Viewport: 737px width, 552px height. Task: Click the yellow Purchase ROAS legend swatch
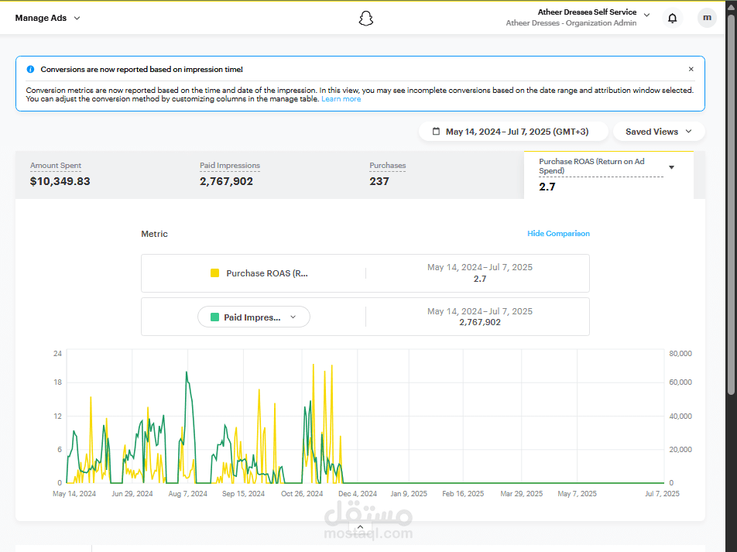click(x=214, y=273)
